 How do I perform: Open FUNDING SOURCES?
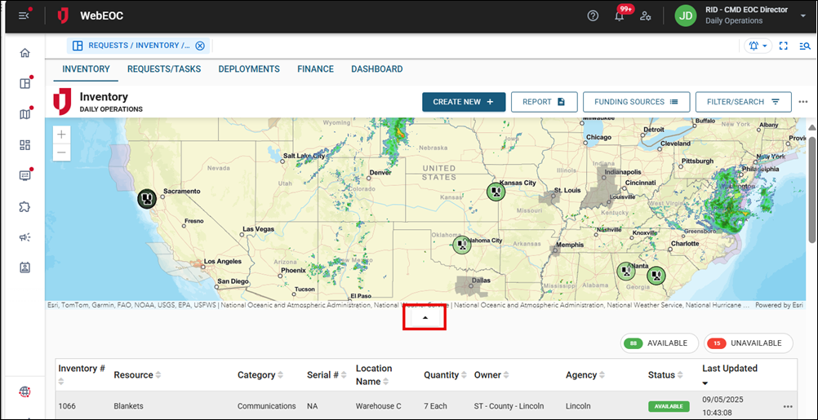pyautogui.click(x=637, y=102)
